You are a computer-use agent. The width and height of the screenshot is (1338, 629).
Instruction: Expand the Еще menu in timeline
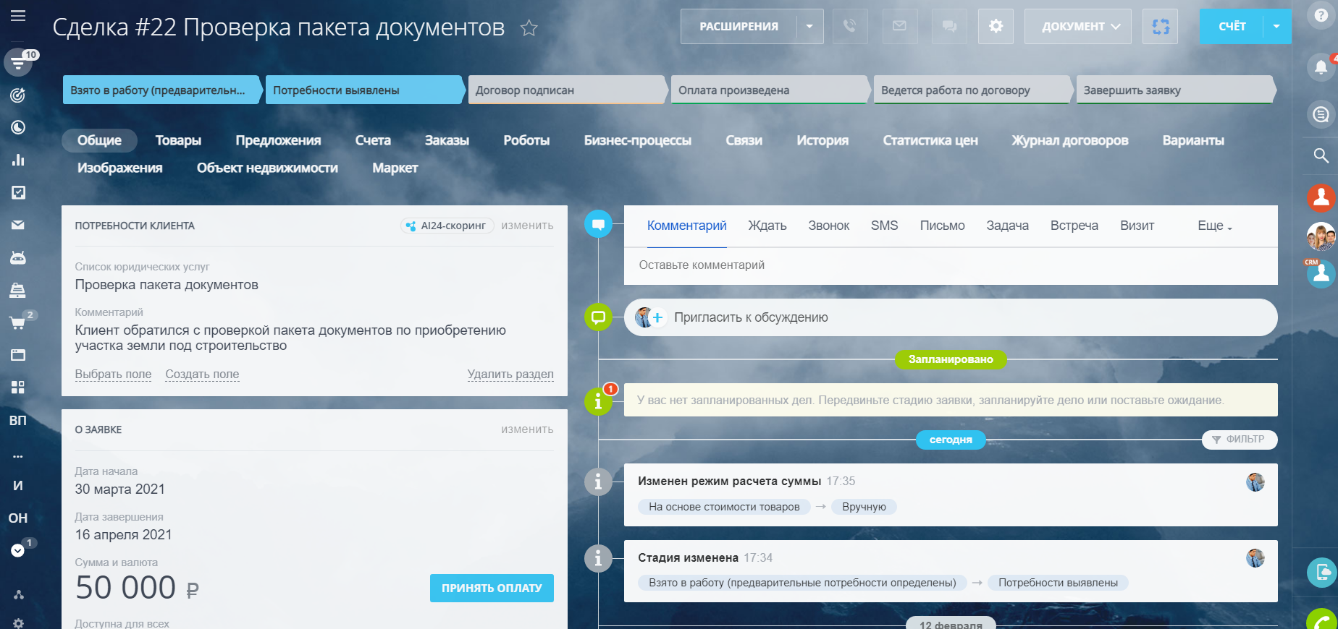(x=1214, y=226)
